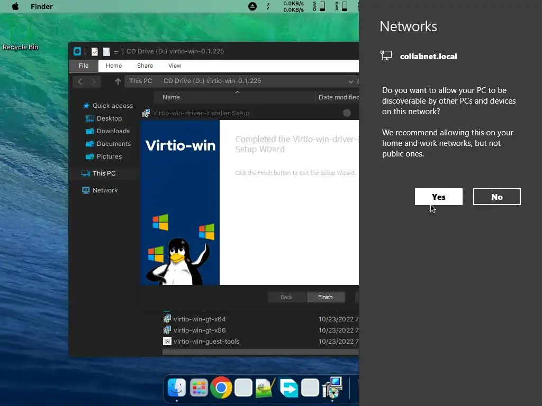Open Pictures in navigation pane

[x=109, y=156]
